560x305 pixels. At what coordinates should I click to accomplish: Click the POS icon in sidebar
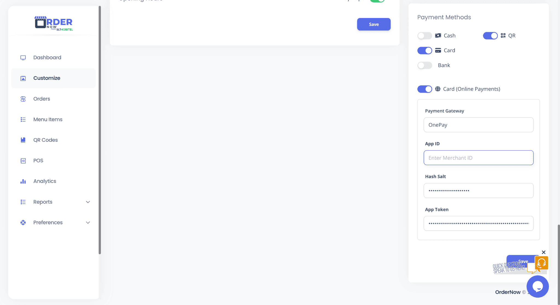point(23,161)
